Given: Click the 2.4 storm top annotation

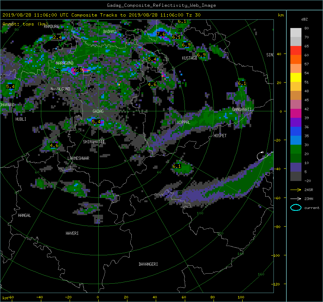Looking at the screenshot, I should 57,37.
